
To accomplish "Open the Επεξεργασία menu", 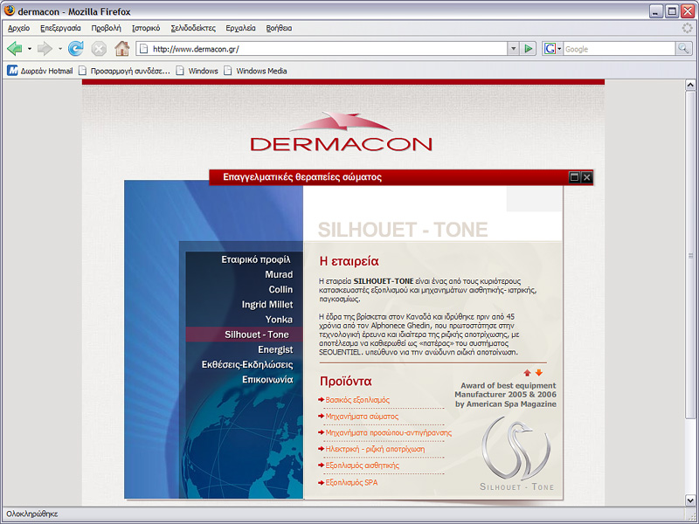I will tap(60, 28).
